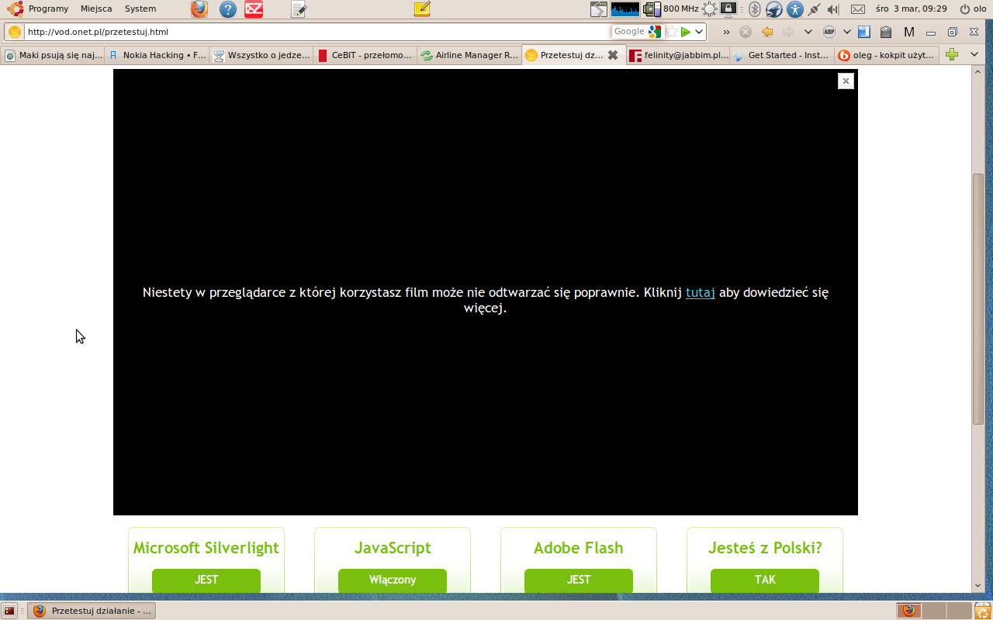Open the Bluetooth panel icon
Image resolution: width=993 pixels, height=620 pixels.
pos(754,9)
